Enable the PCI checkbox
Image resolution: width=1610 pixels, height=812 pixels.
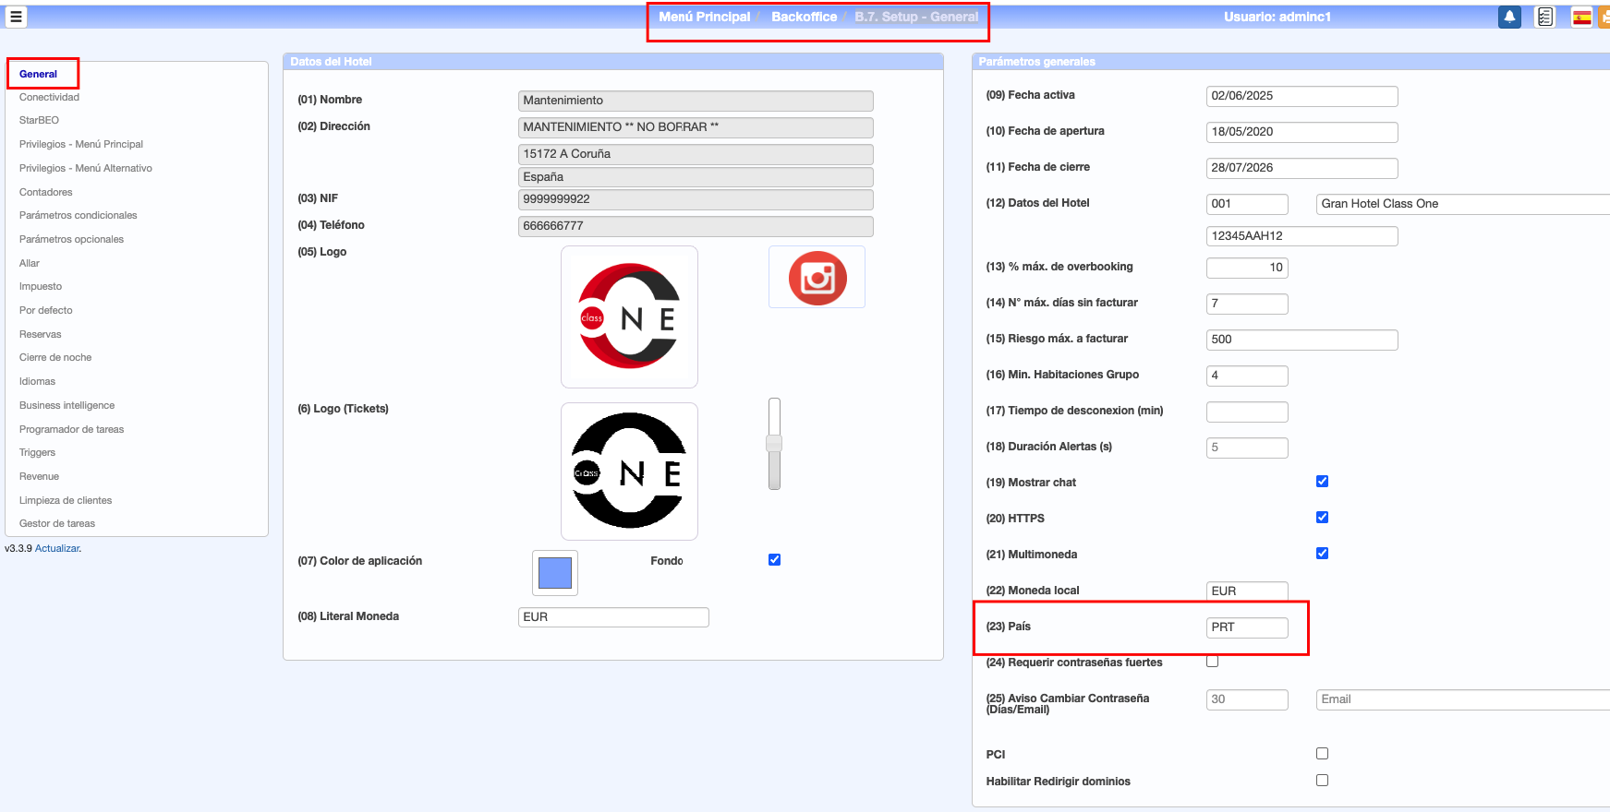(x=1322, y=754)
